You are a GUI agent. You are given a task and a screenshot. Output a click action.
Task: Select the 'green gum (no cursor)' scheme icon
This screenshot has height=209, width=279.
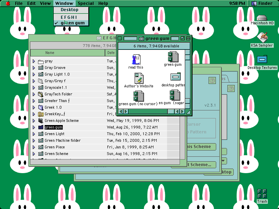click(x=138, y=96)
